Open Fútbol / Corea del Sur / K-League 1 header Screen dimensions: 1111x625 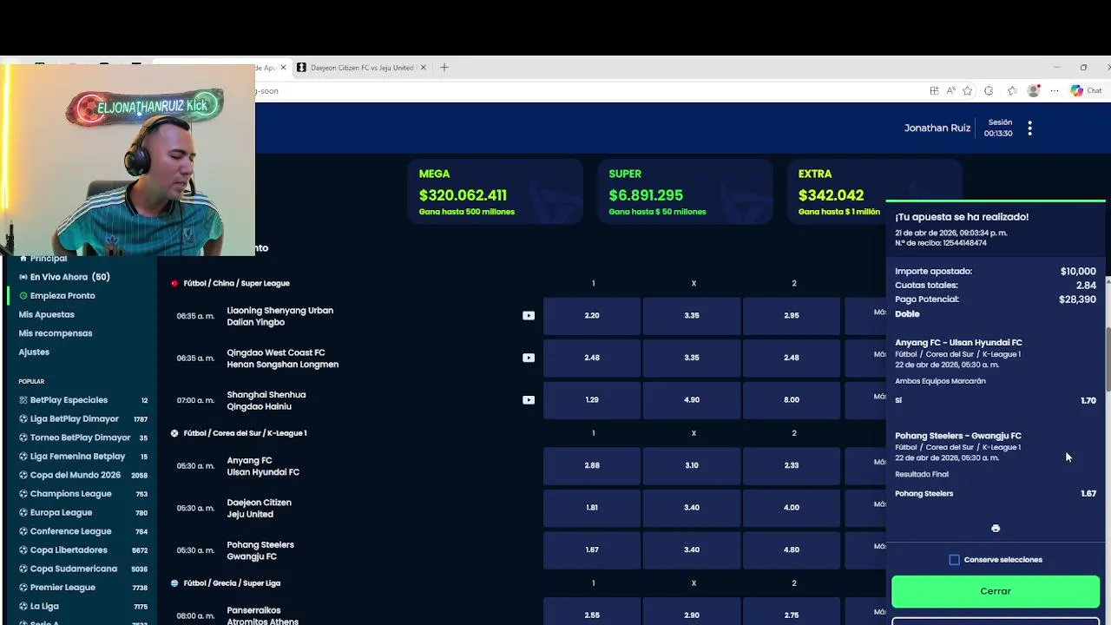pyautogui.click(x=245, y=433)
